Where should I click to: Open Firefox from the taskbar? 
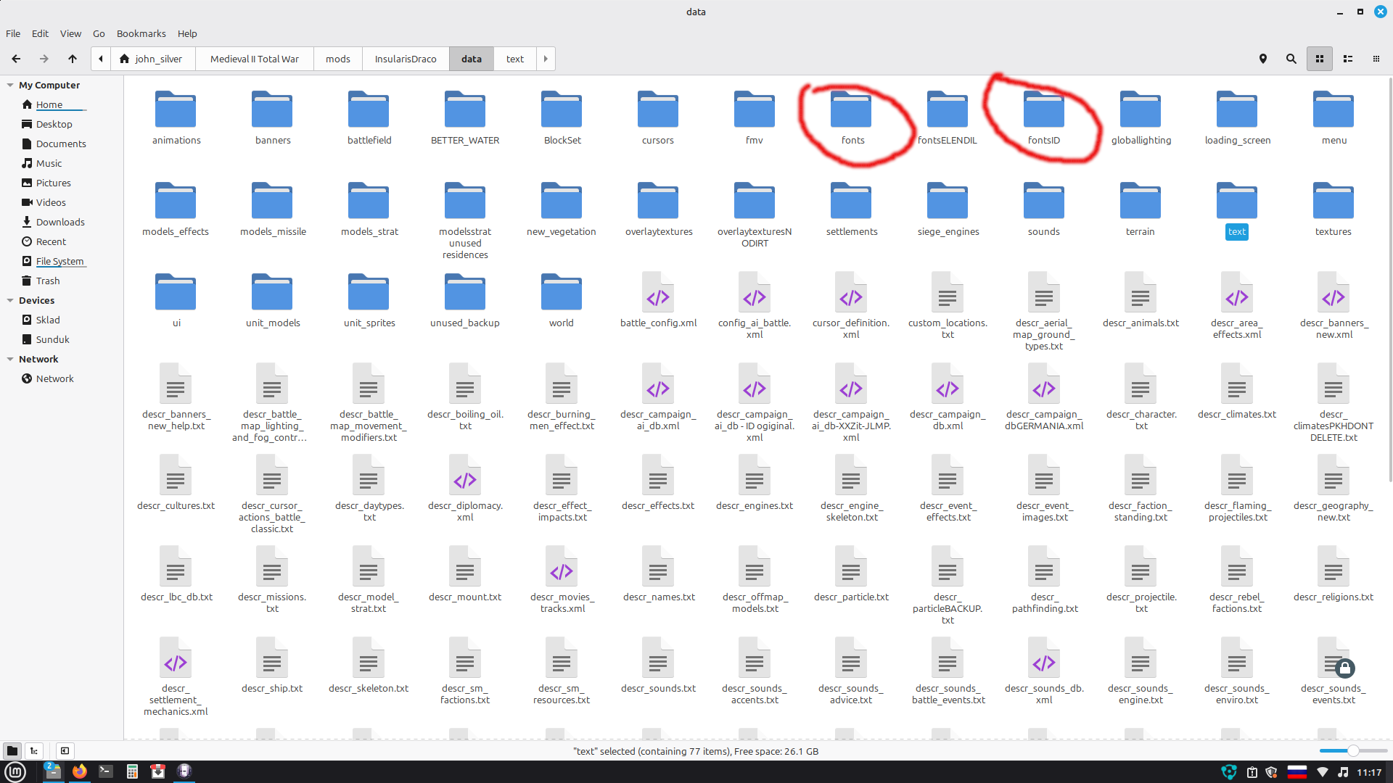(x=80, y=771)
